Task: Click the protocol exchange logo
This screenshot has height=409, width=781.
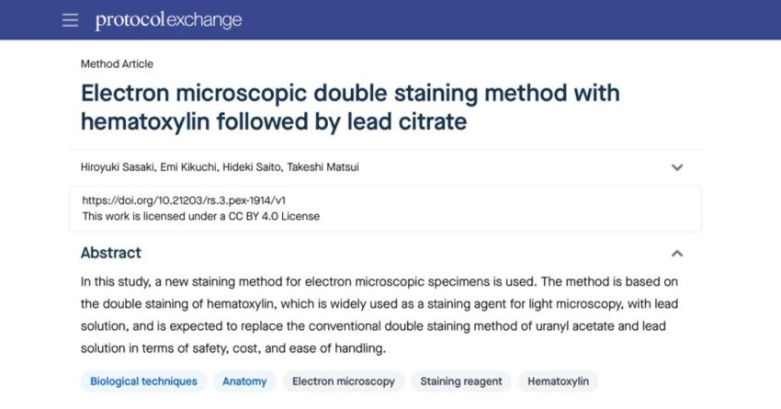Action: pos(168,20)
